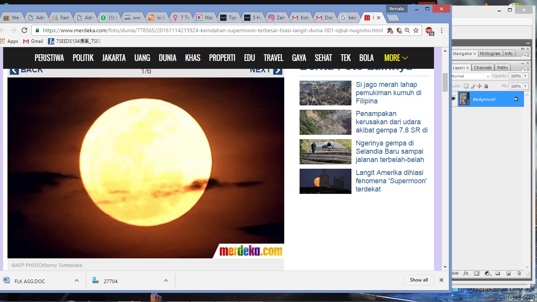Viewport: 537px width, 302px height.
Task: Click the New Zealand cracked road thumbnail
Action: (326, 152)
